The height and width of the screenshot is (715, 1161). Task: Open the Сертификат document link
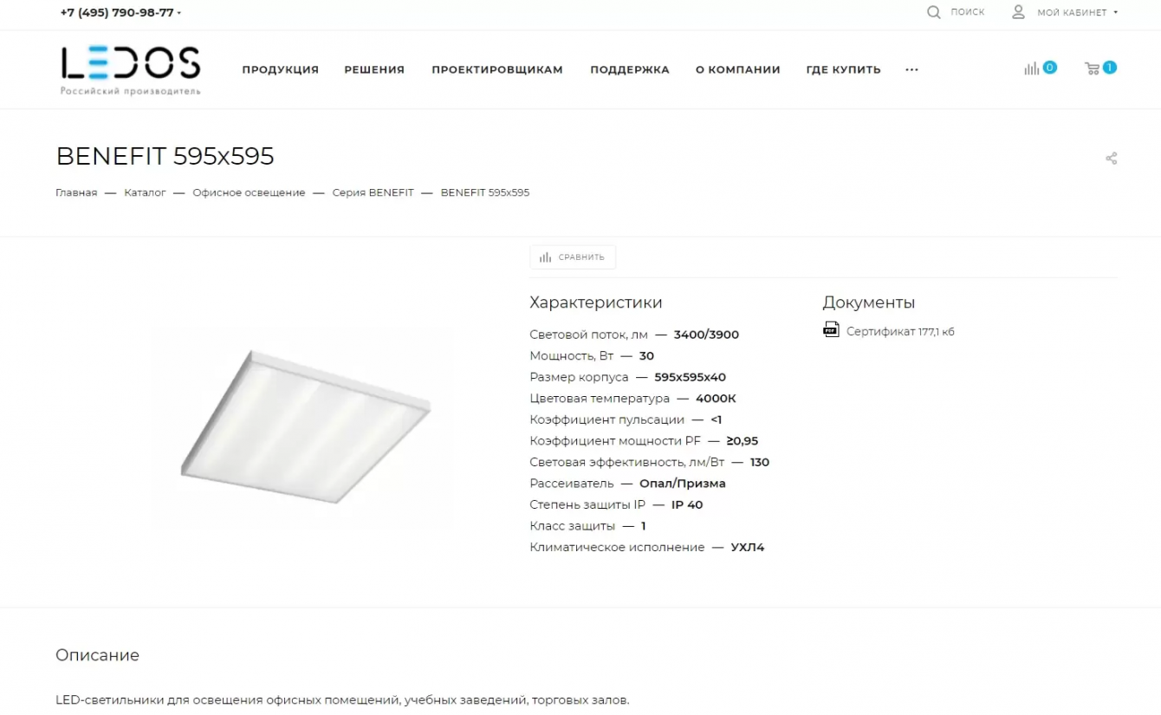pyautogui.click(x=900, y=332)
